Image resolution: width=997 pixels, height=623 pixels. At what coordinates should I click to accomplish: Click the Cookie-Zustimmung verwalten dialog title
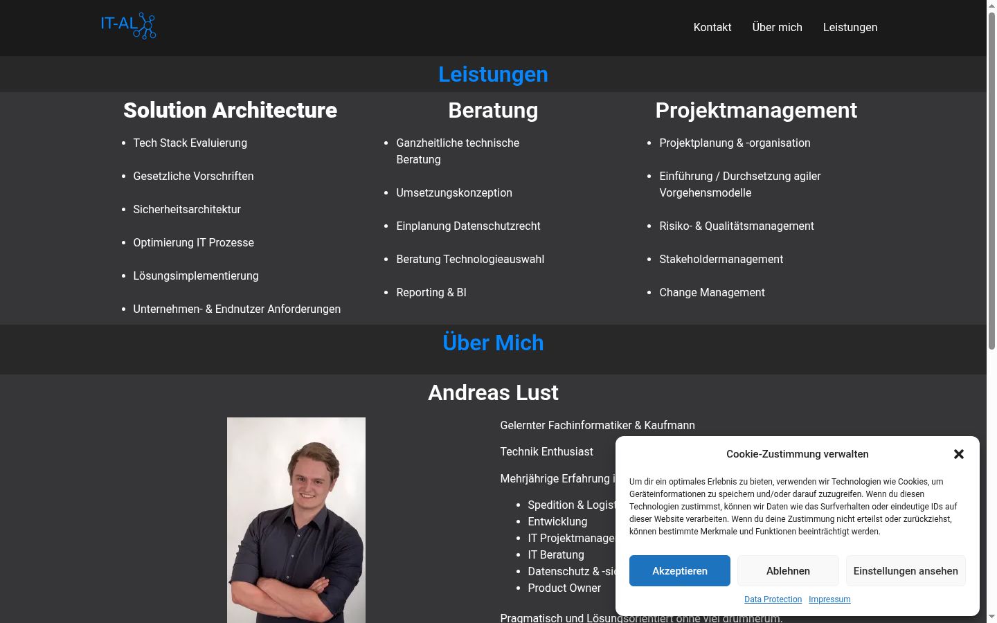pos(798,454)
